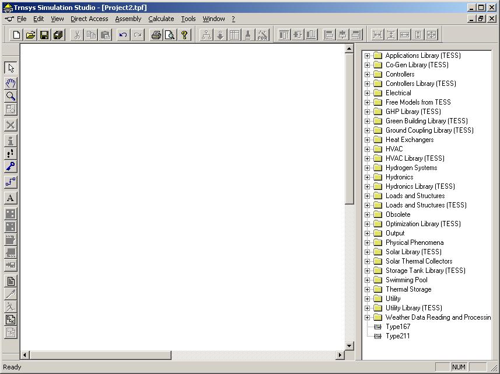
Task: Open the Edit menu
Action: click(39, 19)
